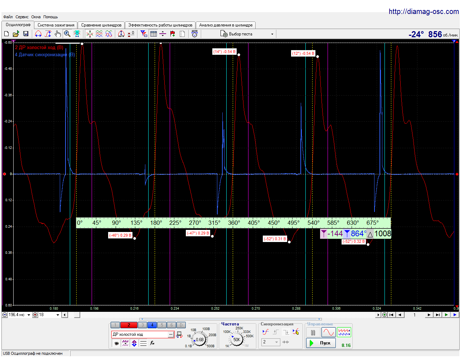Click the probe settings icon next to channel name

(x=179, y=335)
